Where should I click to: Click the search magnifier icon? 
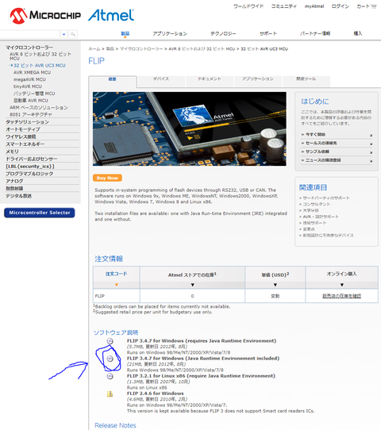73,34
